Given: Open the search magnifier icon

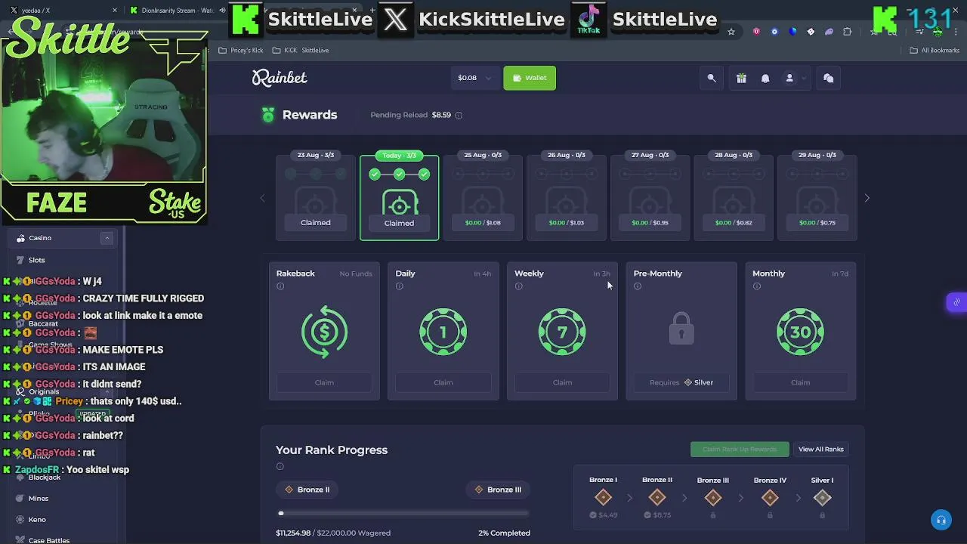Looking at the screenshot, I should 712,78.
